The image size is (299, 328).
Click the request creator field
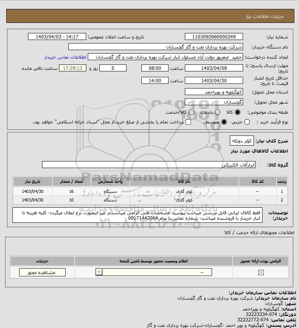point(165,57)
